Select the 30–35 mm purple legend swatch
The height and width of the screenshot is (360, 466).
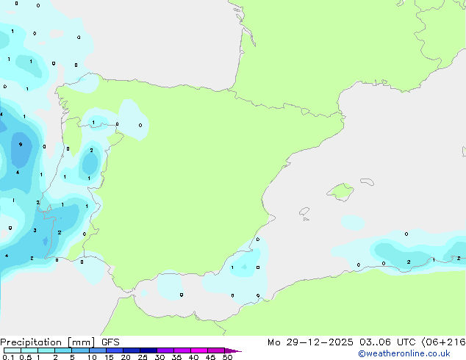click(165, 350)
